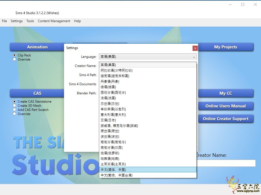Open the Tools menu
The image size is (261, 195).
30,21
